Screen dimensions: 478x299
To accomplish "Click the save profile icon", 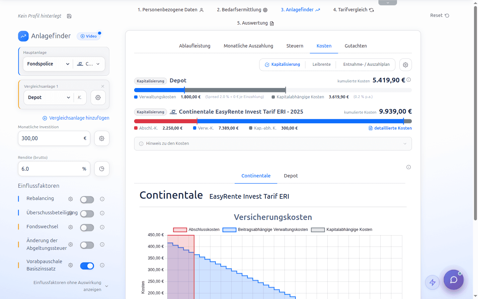I will pyautogui.click(x=69, y=16).
